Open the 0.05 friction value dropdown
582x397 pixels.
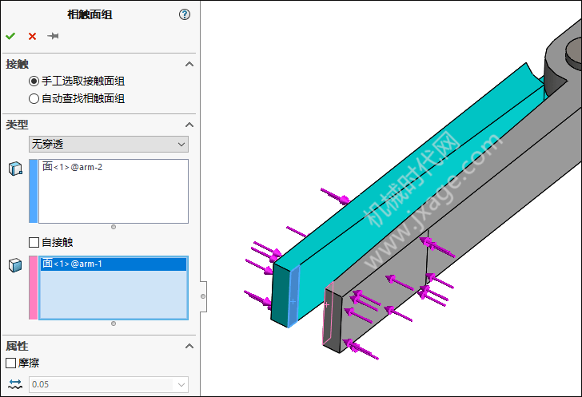pos(109,384)
